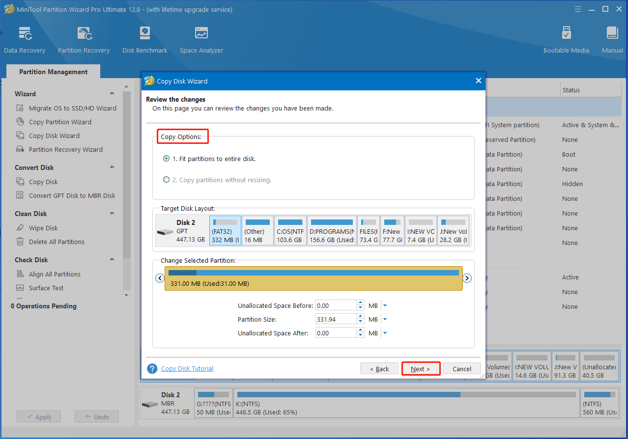This screenshot has height=439, width=628.
Task: Open unit dropdown for Partition Size
Action: pyautogui.click(x=385, y=320)
